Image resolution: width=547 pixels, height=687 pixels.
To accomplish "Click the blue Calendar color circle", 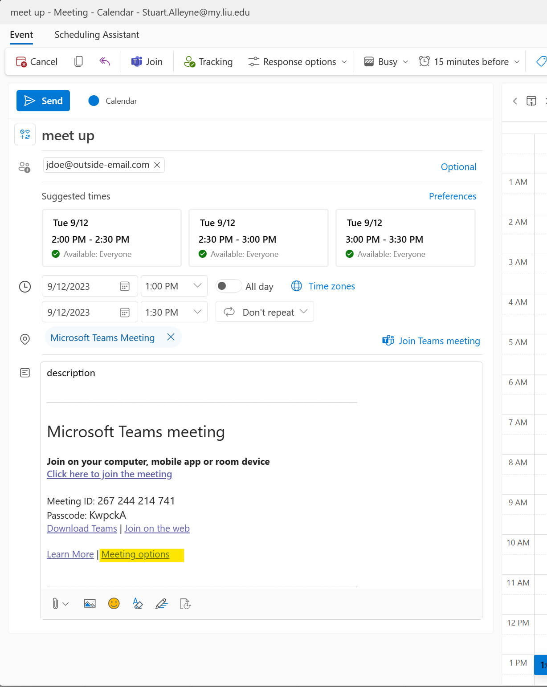I will [94, 101].
